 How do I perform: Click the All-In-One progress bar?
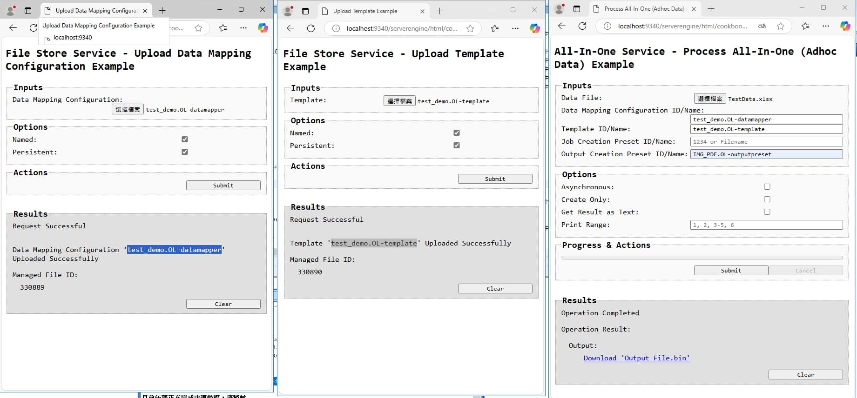702,257
